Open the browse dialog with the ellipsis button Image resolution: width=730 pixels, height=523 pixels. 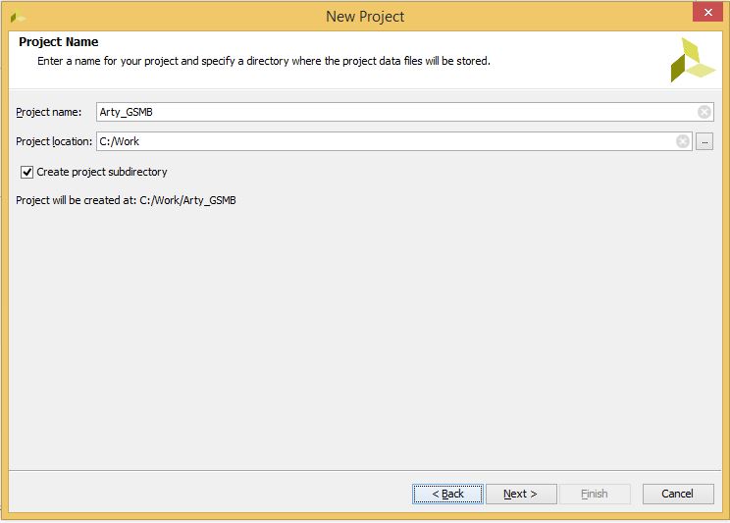(x=704, y=141)
